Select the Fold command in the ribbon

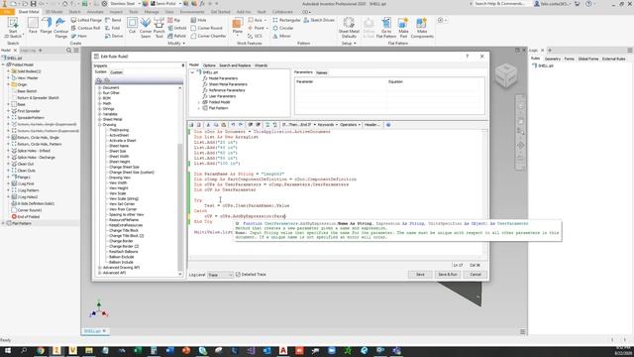tap(113, 28)
